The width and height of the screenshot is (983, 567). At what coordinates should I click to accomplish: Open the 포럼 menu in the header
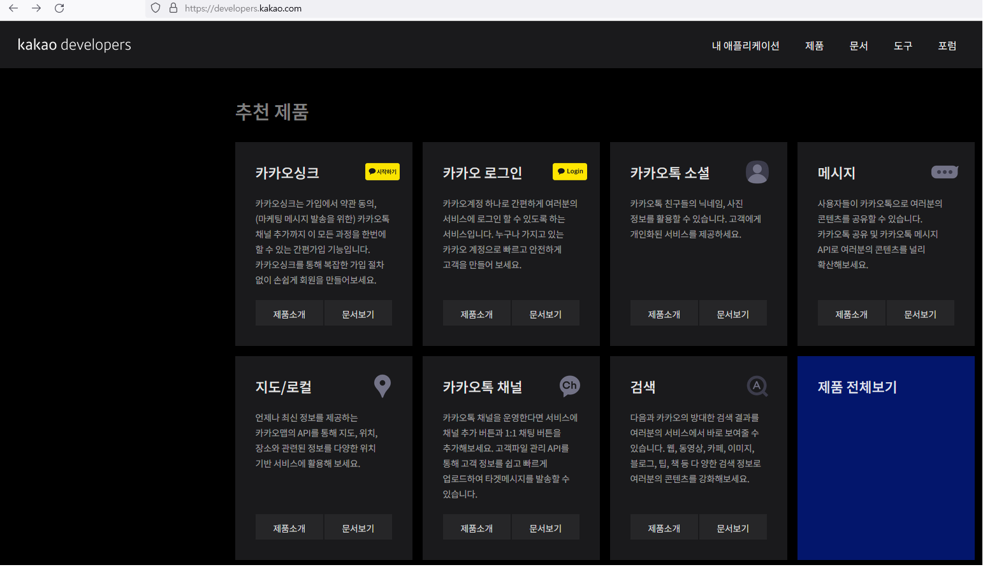[947, 46]
